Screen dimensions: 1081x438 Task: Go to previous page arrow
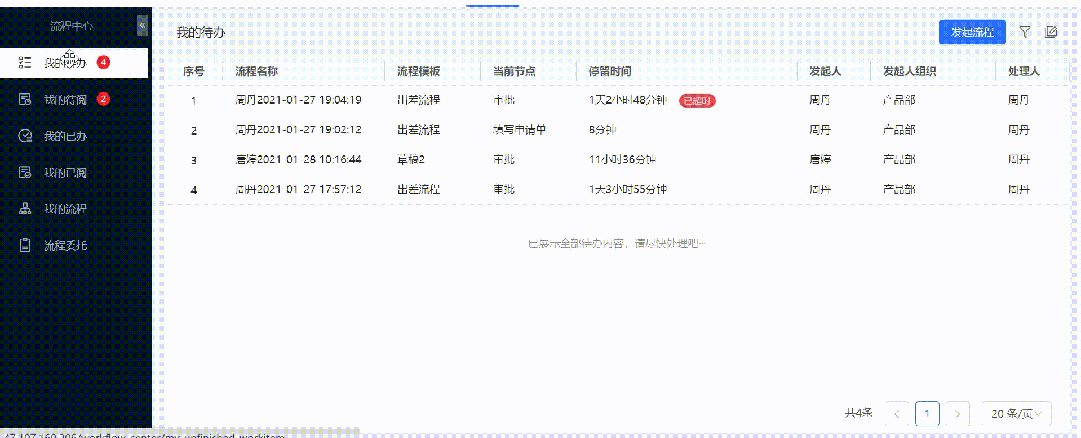(x=897, y=414)
